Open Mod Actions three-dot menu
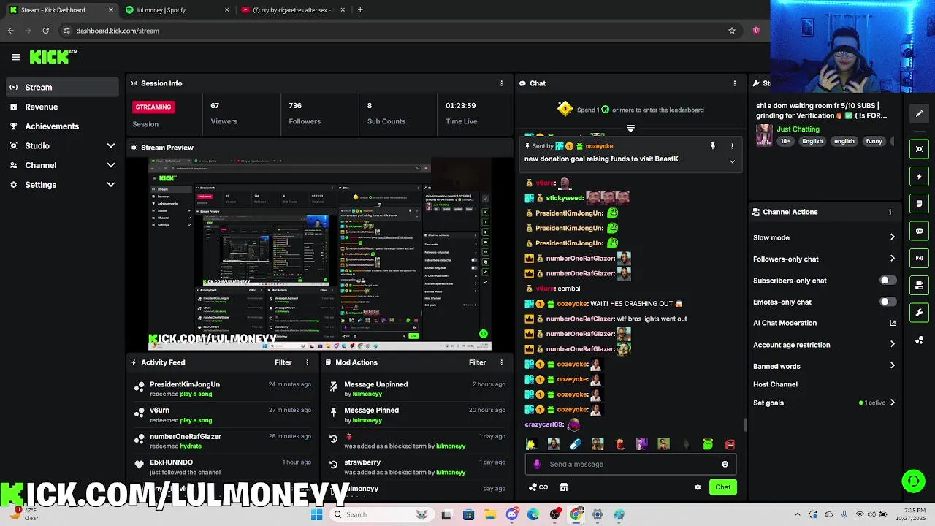The width and height of the screenshot is (935, 526). (x=501, y=362)
